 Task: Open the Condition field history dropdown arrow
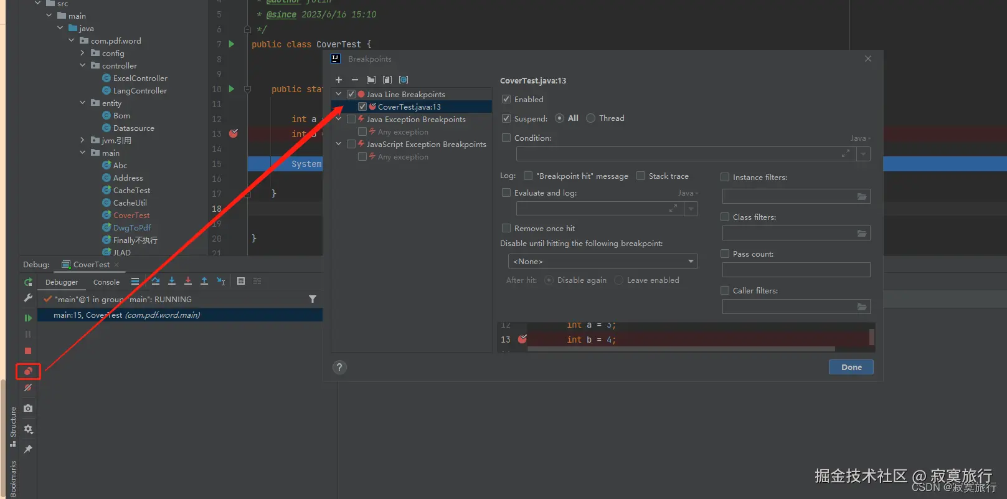[x=863, y=154]
